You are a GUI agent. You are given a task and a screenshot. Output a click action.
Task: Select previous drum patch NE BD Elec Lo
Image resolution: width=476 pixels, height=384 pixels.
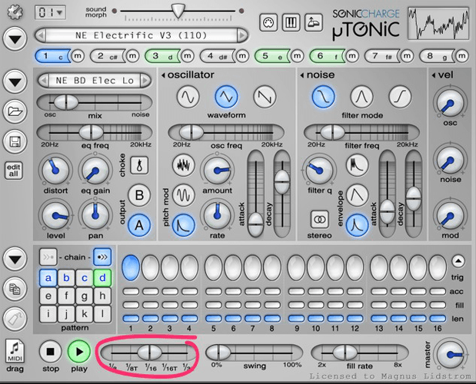click(44, 81)
